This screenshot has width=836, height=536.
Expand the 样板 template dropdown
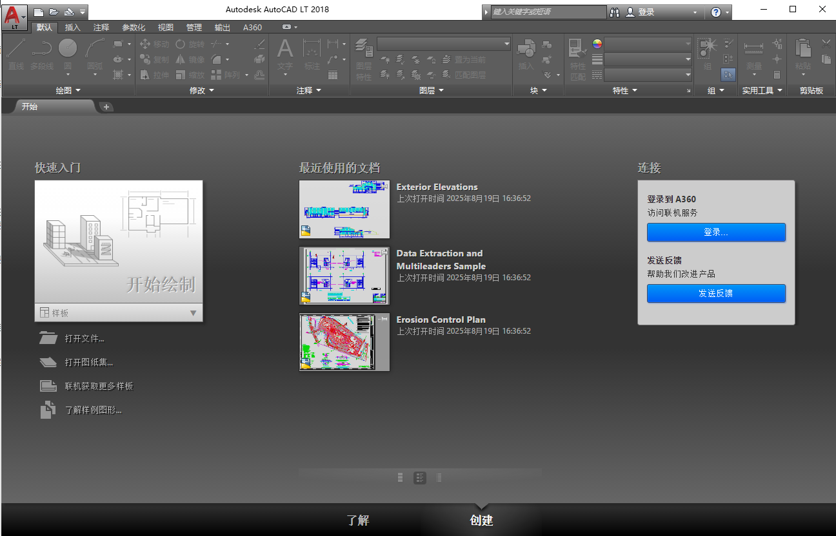coord(192,312)
